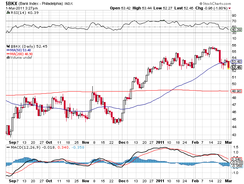Click the 43 price axis label

point(234,135)
